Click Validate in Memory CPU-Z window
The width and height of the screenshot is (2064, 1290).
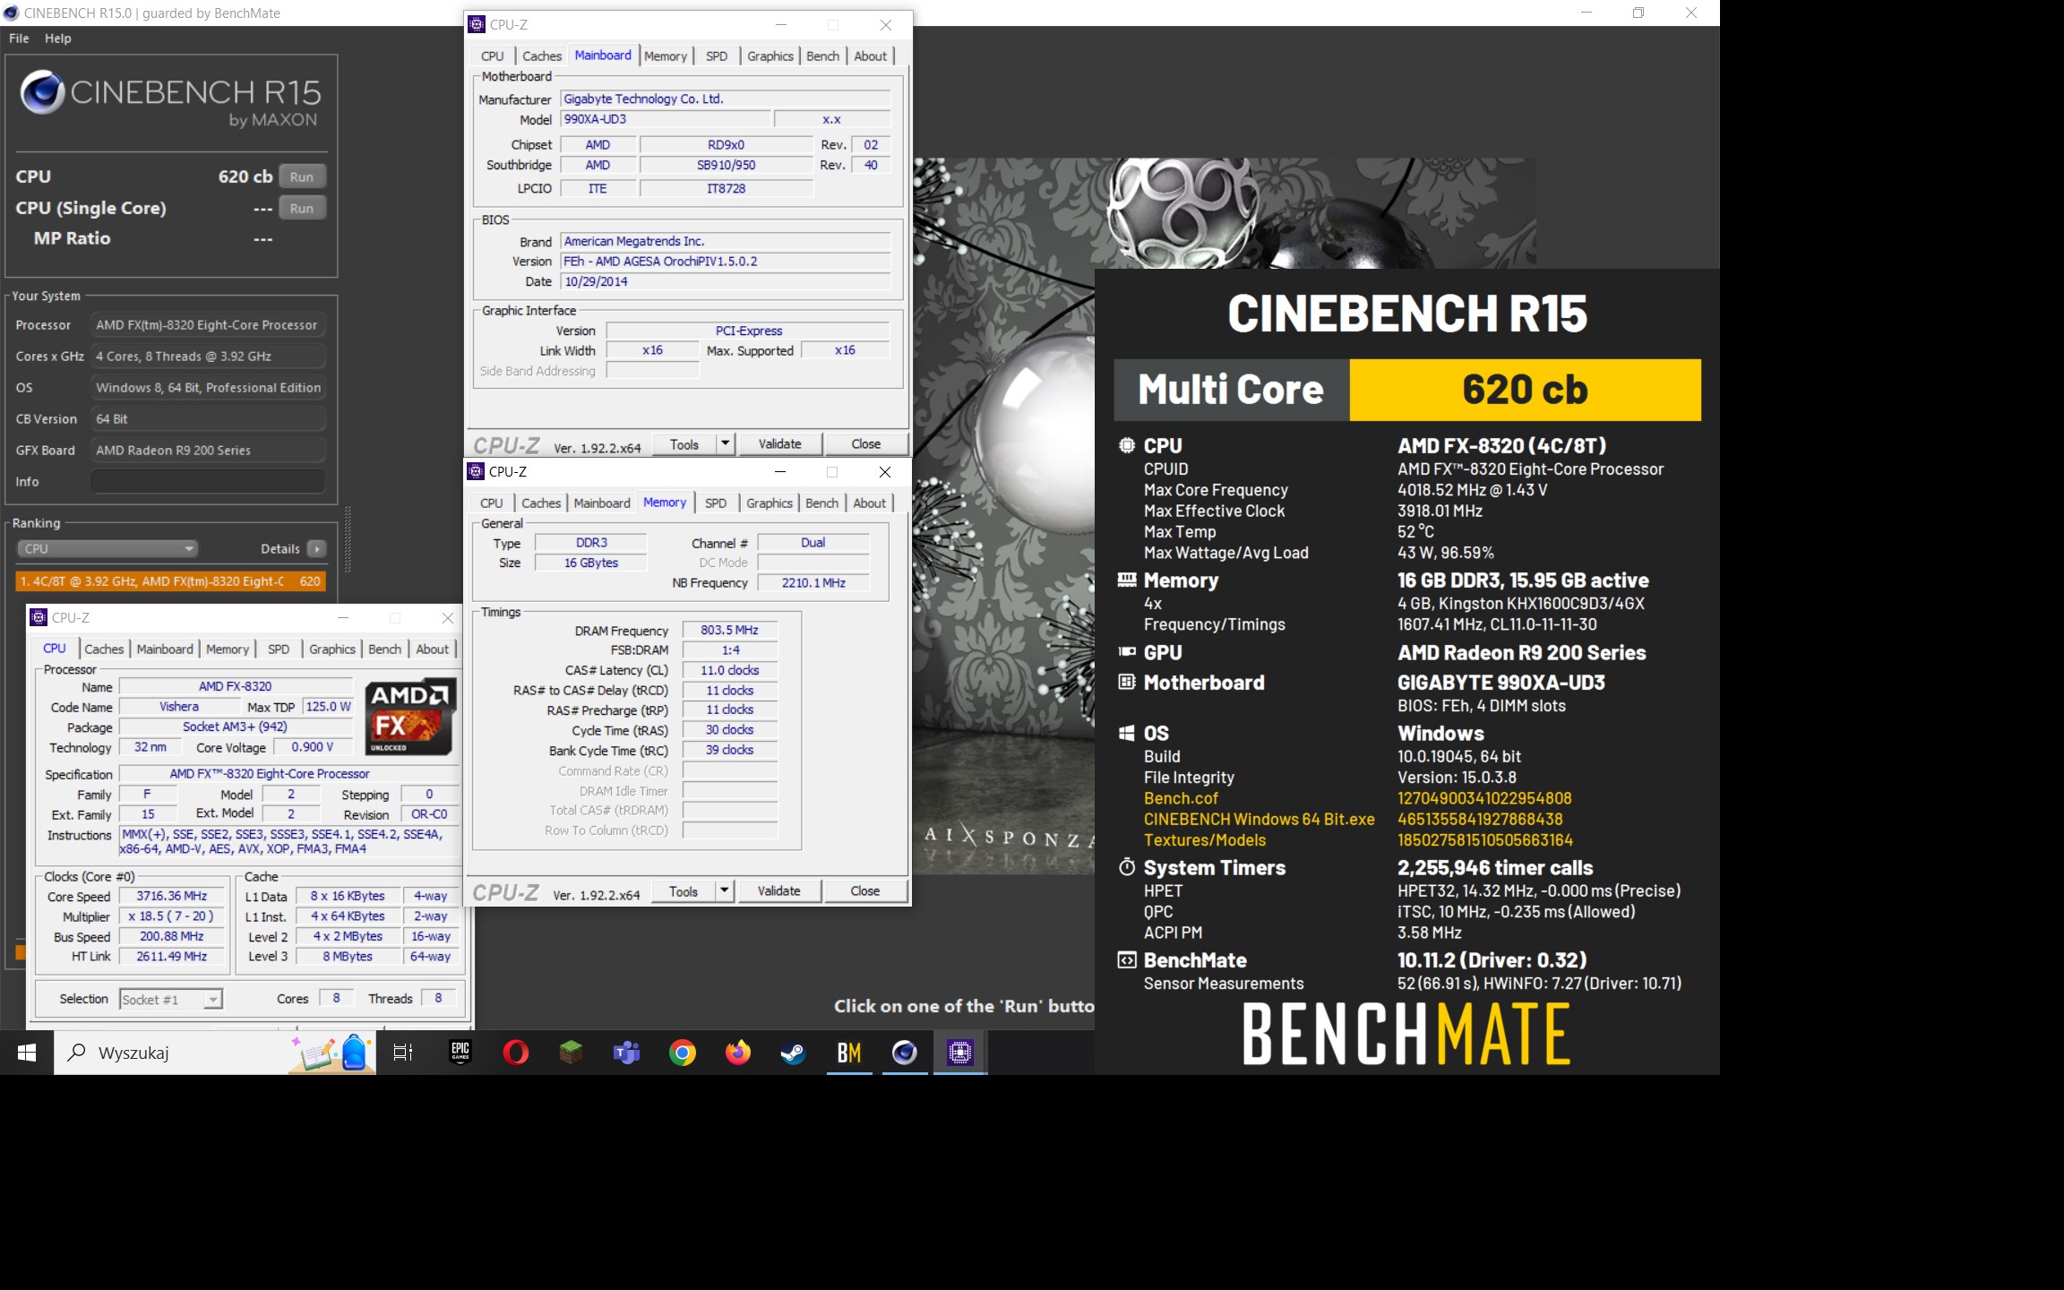coord(778,890)
